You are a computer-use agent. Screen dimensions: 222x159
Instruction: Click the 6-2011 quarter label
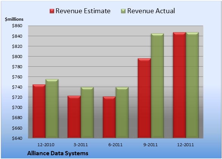116,145
